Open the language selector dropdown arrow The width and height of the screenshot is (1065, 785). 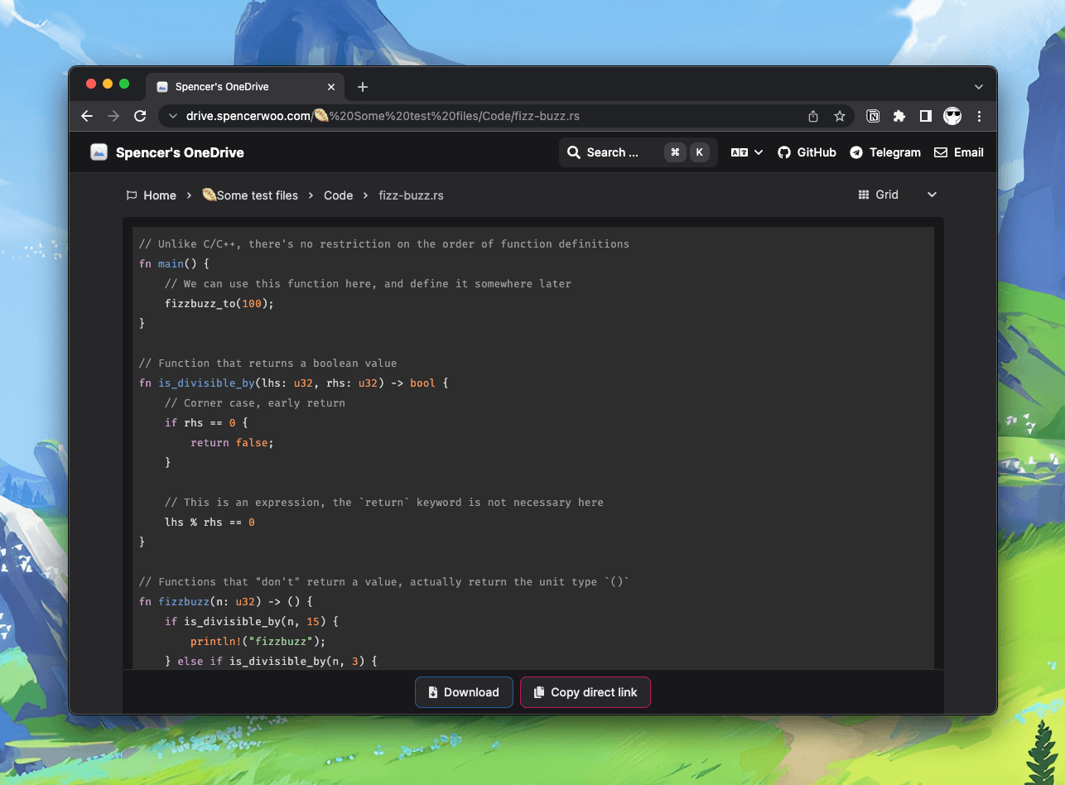point(757,152)
